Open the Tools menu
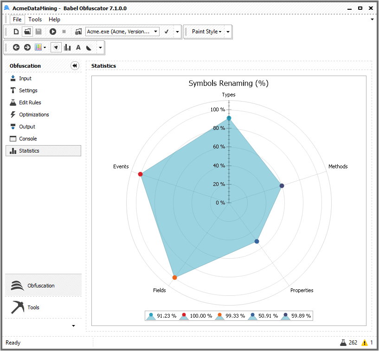The height and width of the screenshot is (351, 379). (x=35, y=19)
